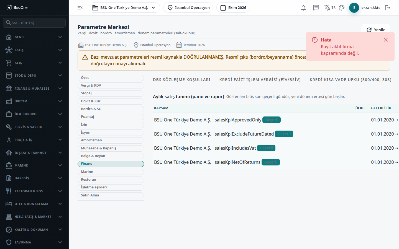Expand the İnşaat & Taahhüt sidebar section

(34, 153)
